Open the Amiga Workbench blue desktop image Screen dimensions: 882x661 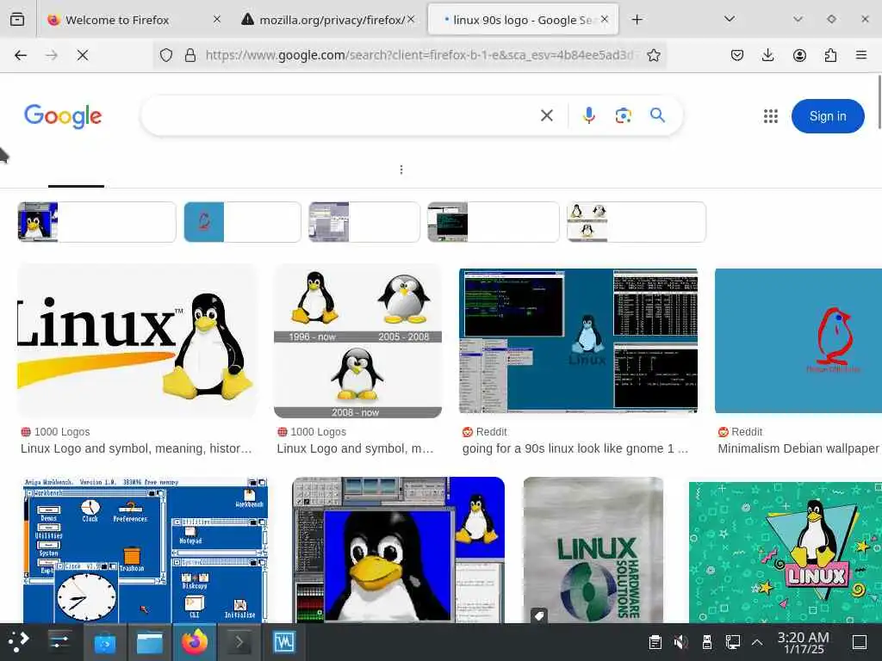pyautogui.click(x=146, y=550)
